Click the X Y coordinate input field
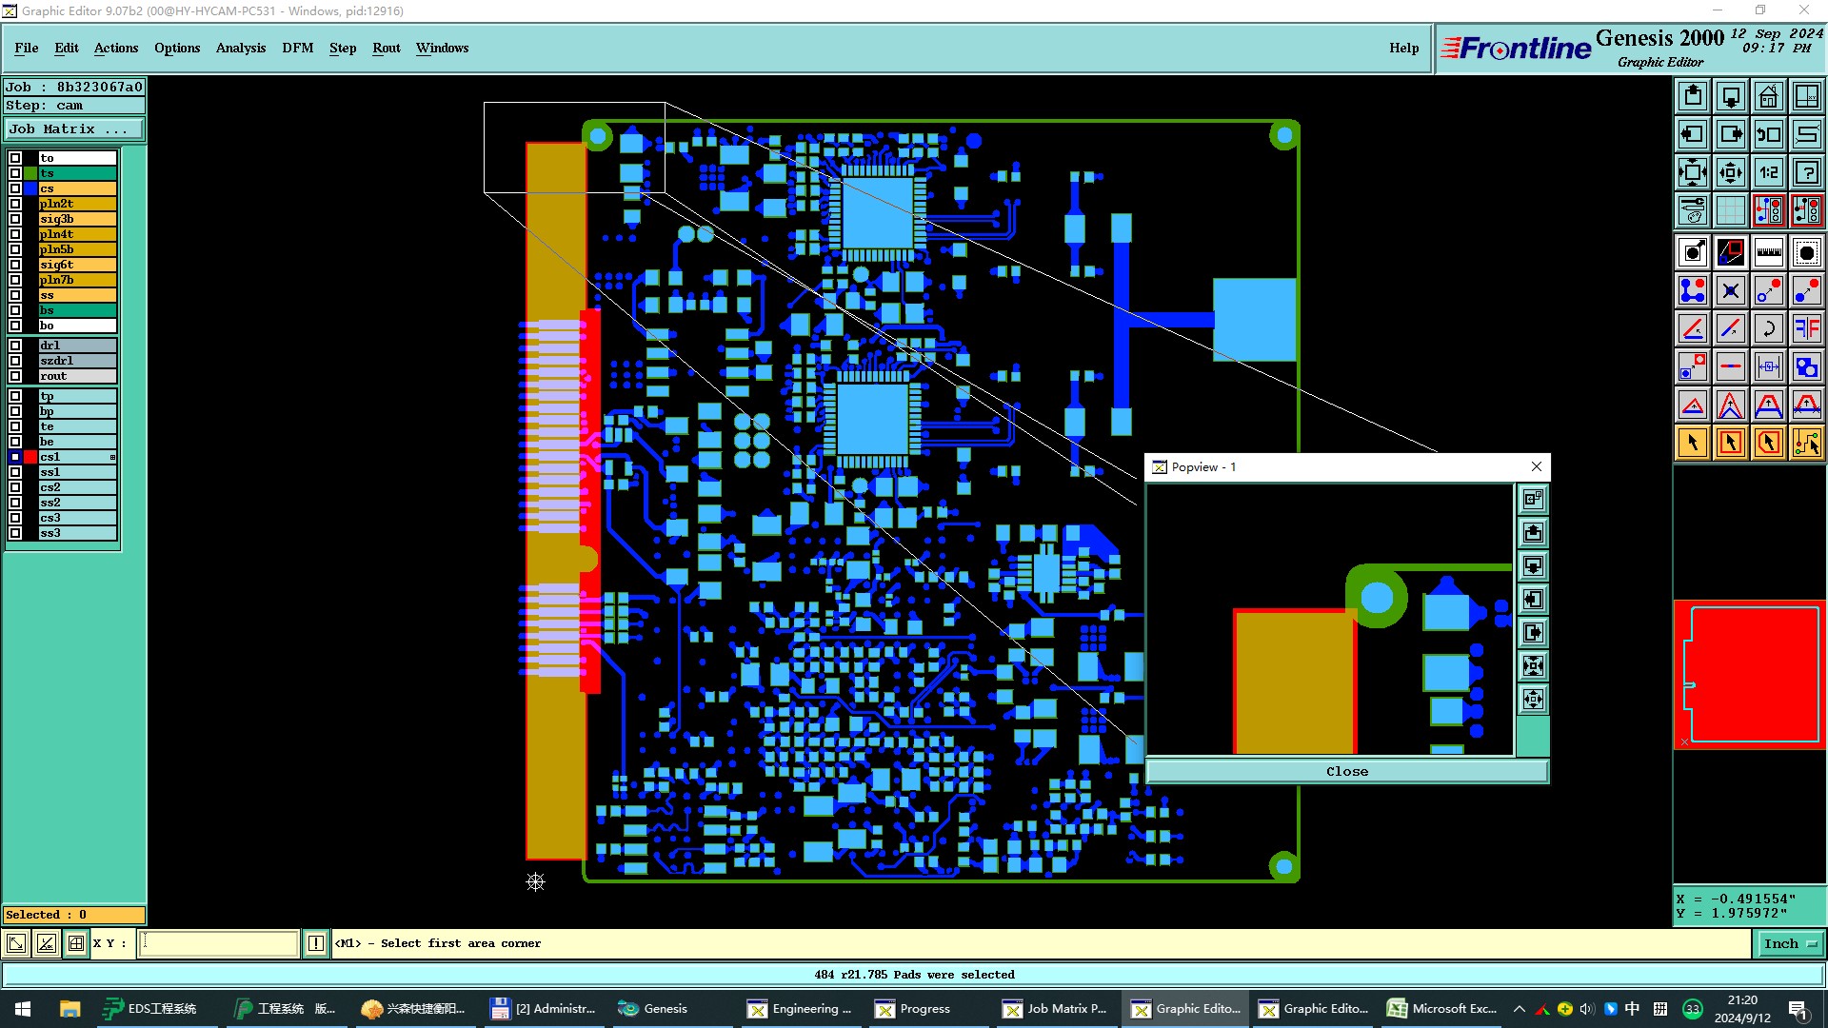Viewport: 1828px width, 1028px height. click(219, 943)
